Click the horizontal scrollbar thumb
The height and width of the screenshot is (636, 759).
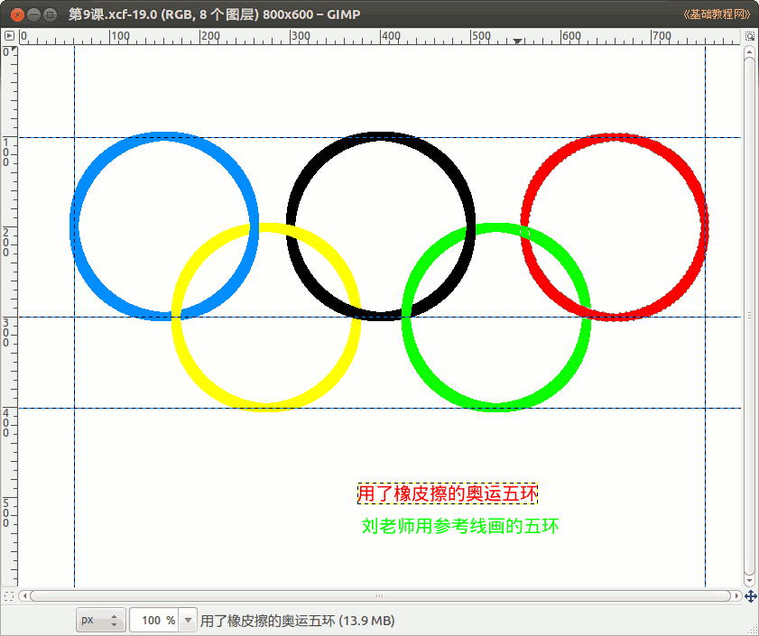380,595
